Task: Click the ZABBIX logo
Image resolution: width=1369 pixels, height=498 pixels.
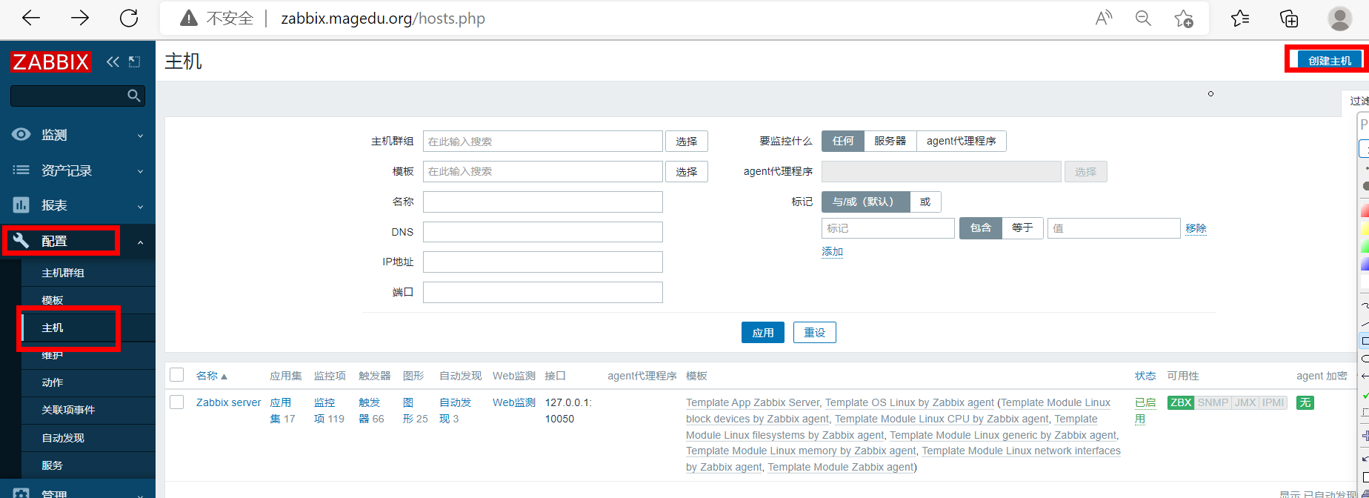Action: coord(50,62)
